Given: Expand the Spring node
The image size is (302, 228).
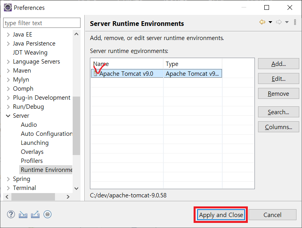Looking at the screenshot, I should pos(8,179).
